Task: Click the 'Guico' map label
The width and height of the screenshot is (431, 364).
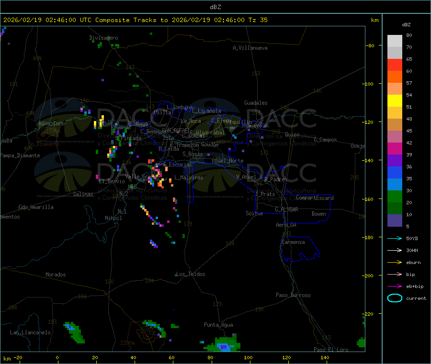Action: pos(292,134)
